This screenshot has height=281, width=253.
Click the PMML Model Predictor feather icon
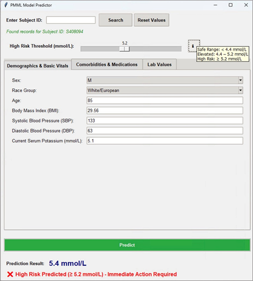(6, 5)
